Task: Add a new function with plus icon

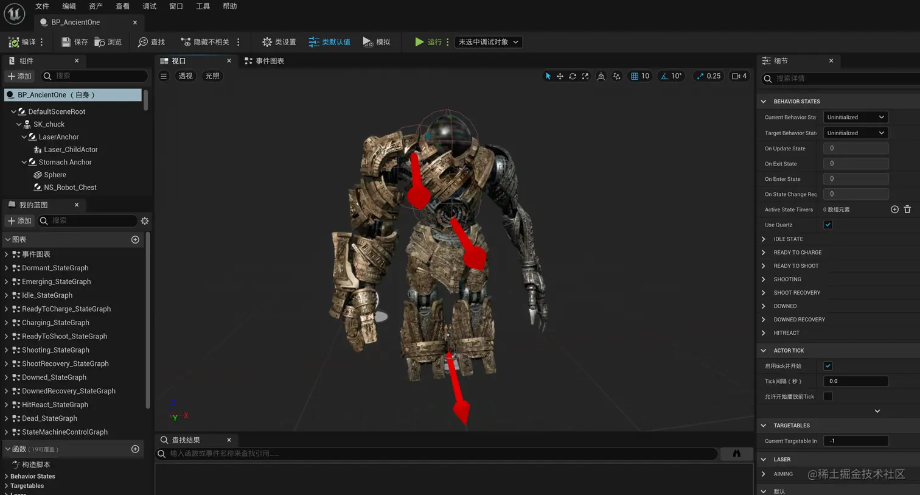Action: [135, 449]
